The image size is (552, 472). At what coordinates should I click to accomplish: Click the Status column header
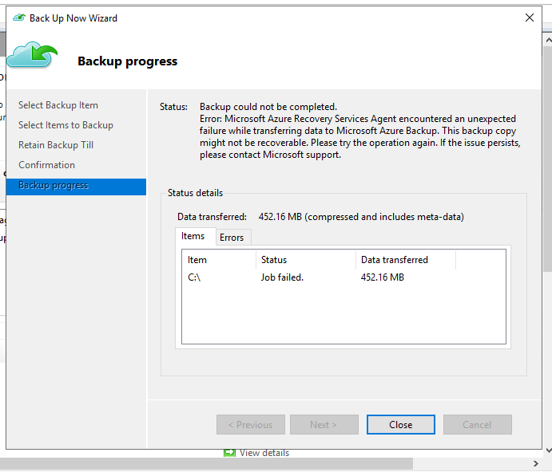pos(306,260)
